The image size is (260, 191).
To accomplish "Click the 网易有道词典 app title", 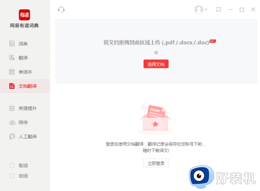I will pyautogui.click(x=24, y=25).
